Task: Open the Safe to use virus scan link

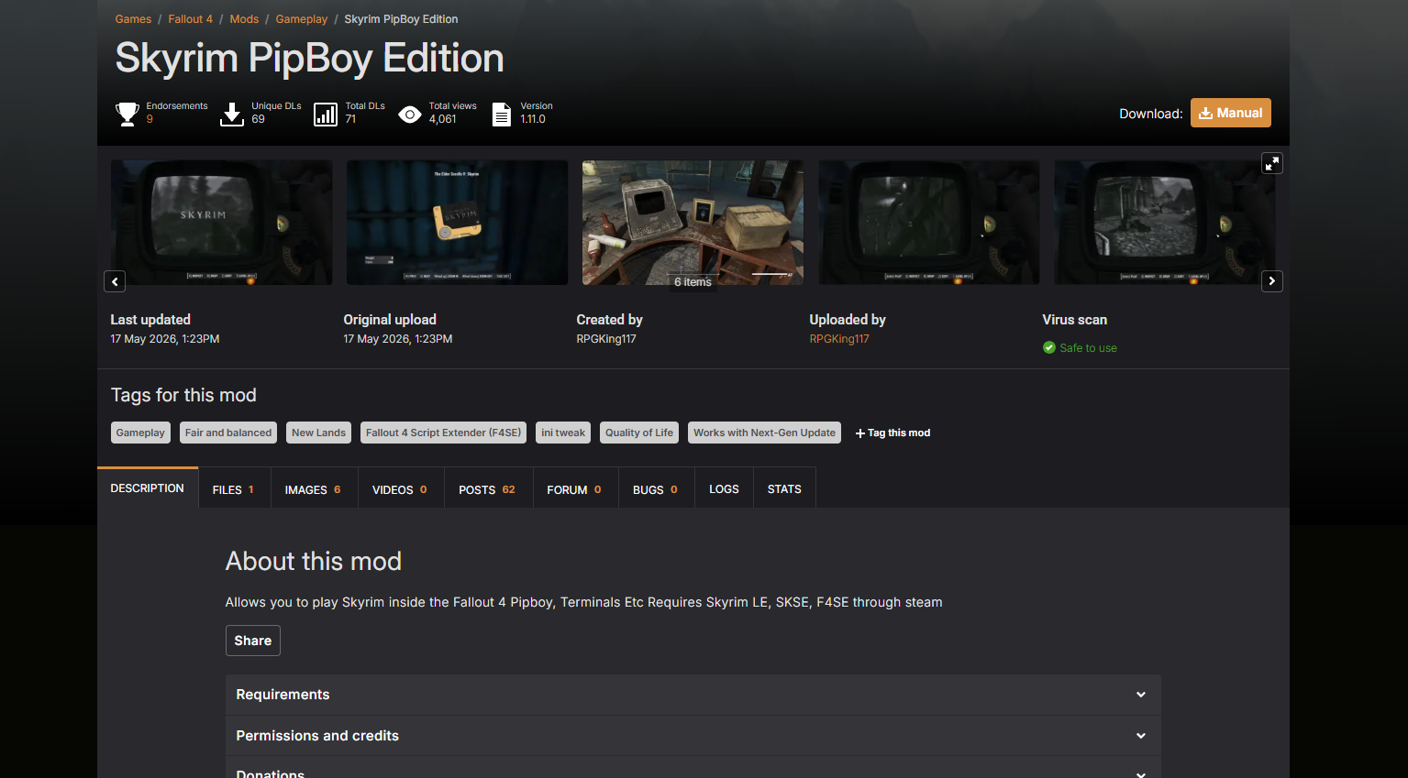Action: [x=1088, y=348]
